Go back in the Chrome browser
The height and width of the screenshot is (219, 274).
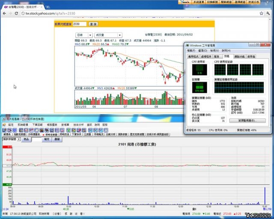click(x=4, y=13)
